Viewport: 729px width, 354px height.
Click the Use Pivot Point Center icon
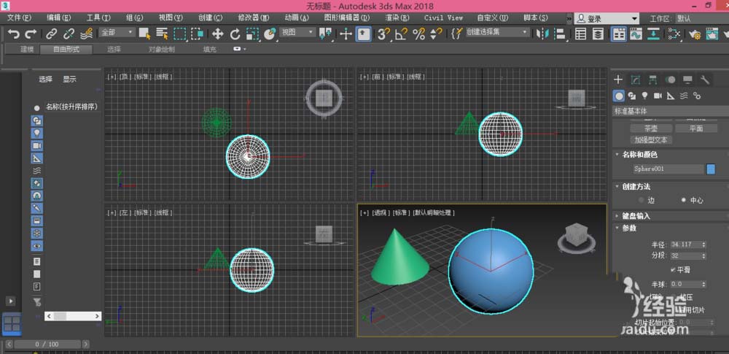[x=325, y=34]
